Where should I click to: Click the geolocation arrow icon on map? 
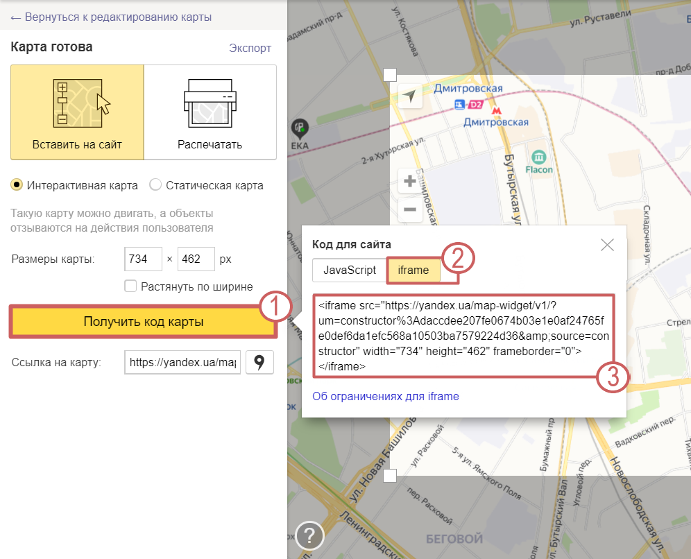coord(411,96)
